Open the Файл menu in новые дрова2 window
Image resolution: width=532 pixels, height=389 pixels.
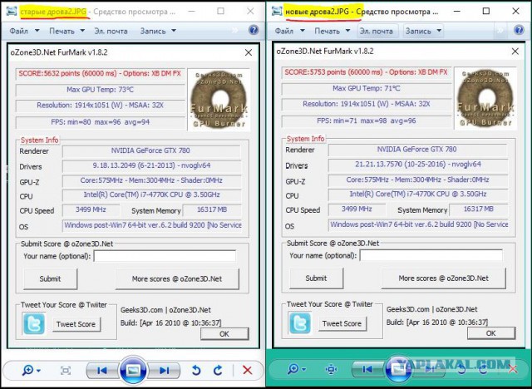click(289, 31)
